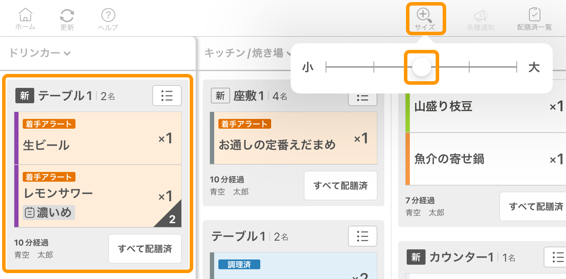Set size slider to 大 end
Viewport: 566px width, 279px height.
[517, 67]
